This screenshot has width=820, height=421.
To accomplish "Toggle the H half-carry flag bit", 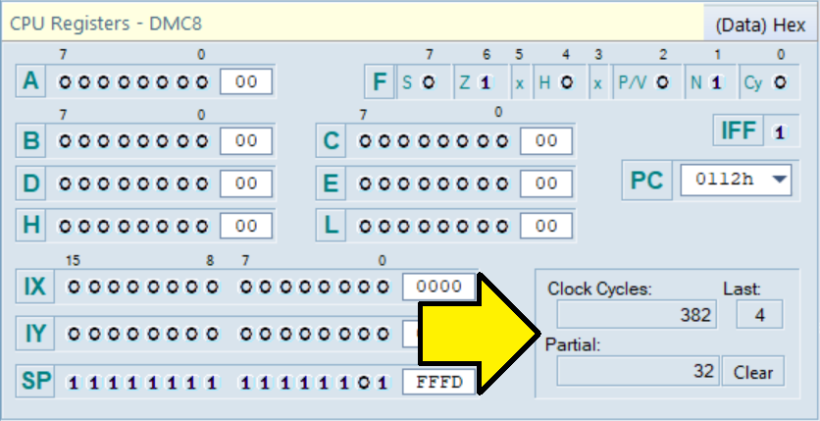I will (x=566, y=82).
